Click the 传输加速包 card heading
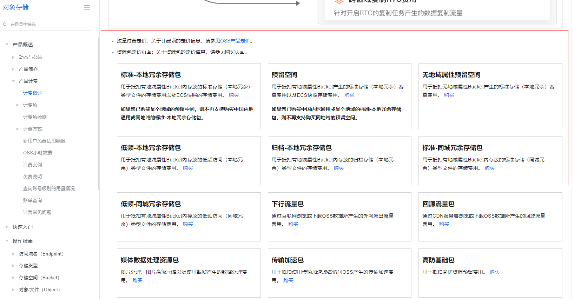The image size is (574, 299). [288, 260]
